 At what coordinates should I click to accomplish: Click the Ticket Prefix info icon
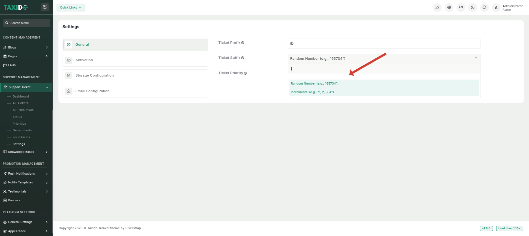pos(243,43)
